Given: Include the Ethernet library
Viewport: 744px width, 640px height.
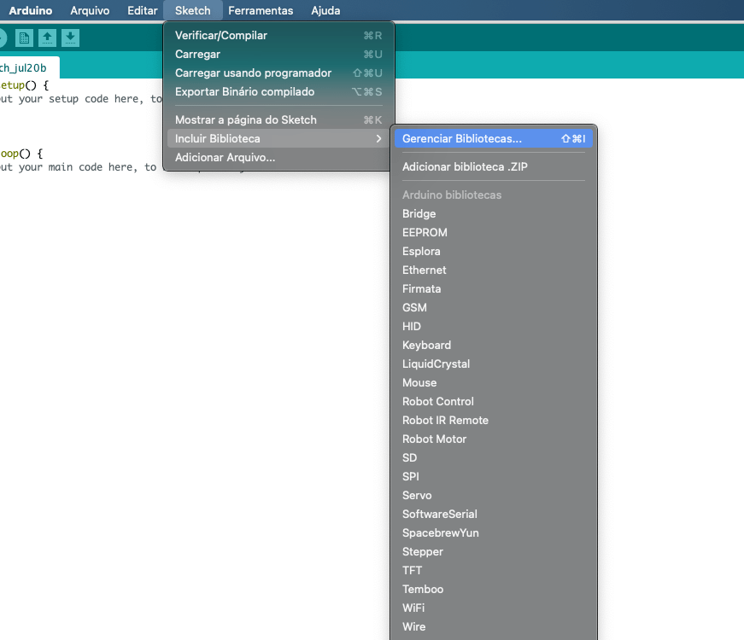Looking at the screenshot, I should 494,270.
